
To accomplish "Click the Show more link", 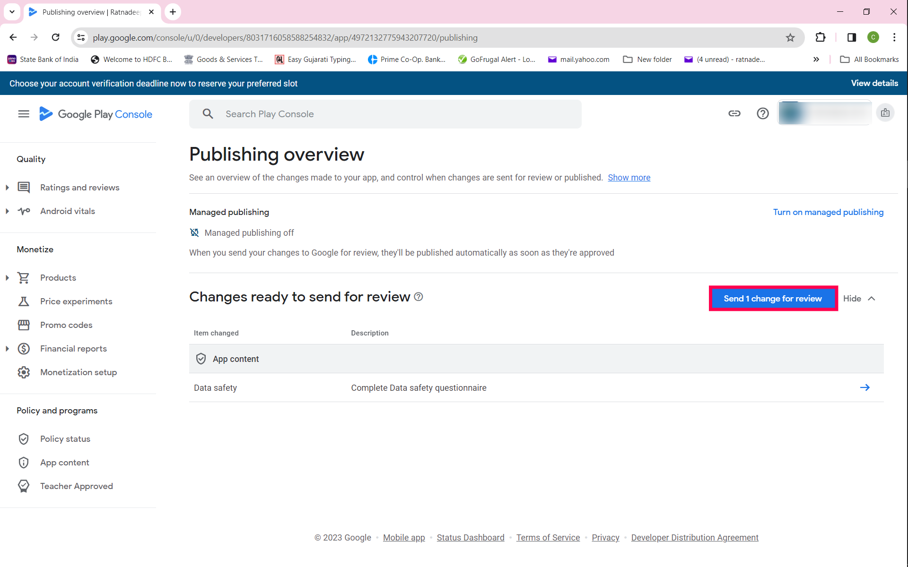I will (x=629, y=178).
